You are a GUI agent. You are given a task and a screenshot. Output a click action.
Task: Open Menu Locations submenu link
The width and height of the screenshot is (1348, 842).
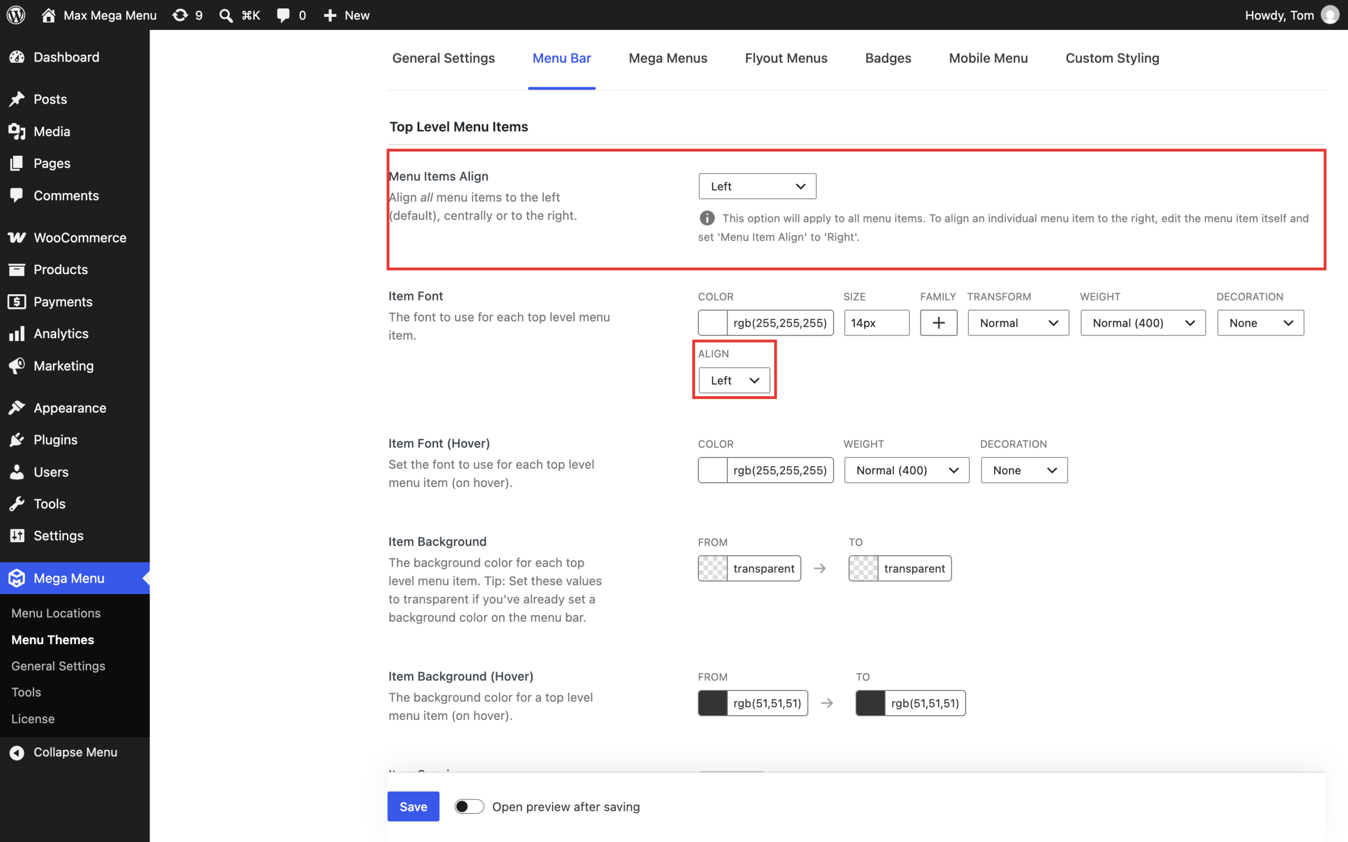(56, 613)
